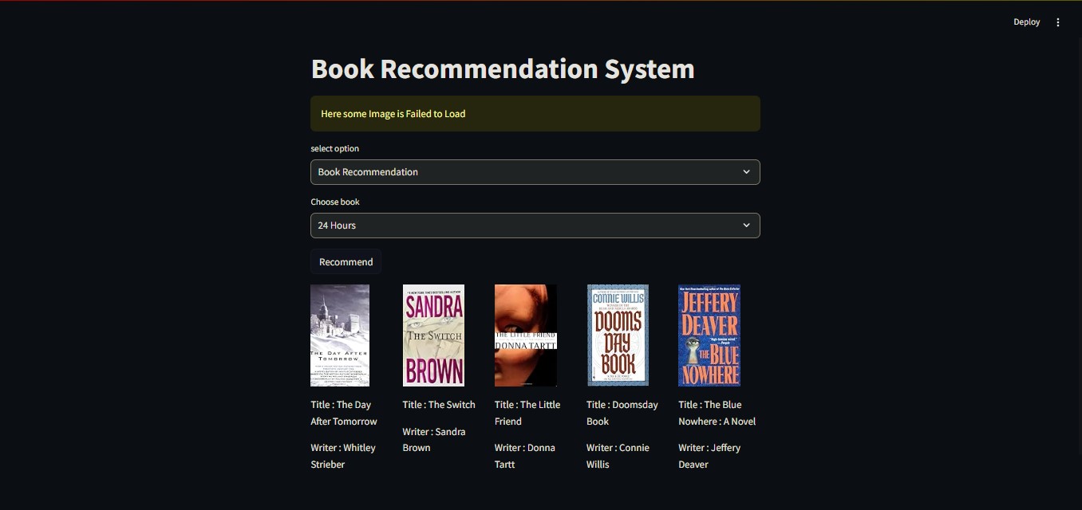Click writer text Donna Tartt
Image resolution: width=1082 pixels, height=510 pixels.
click(524, 456)
